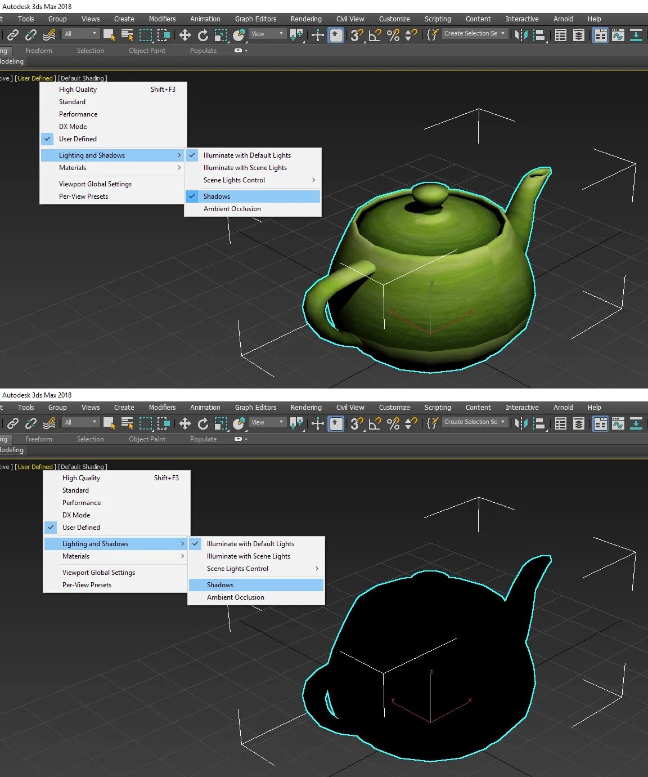Select DX Mode in green-teapot window
The width and height of the screenshot is (648, 777).
(x=112, y=127)
